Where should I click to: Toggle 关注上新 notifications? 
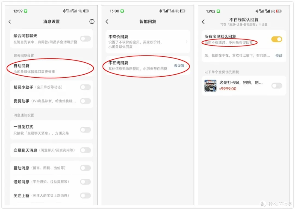pyautogui.click(x=85, y=196)
